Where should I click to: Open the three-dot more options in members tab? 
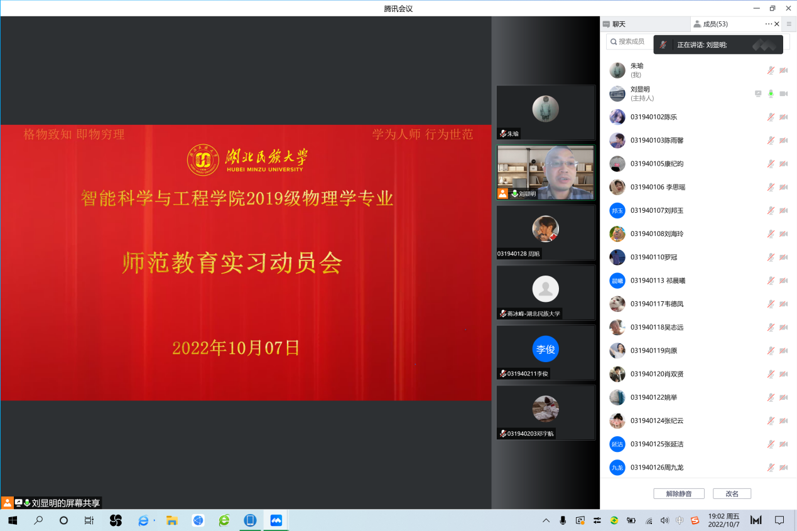[x=768, y=24]
